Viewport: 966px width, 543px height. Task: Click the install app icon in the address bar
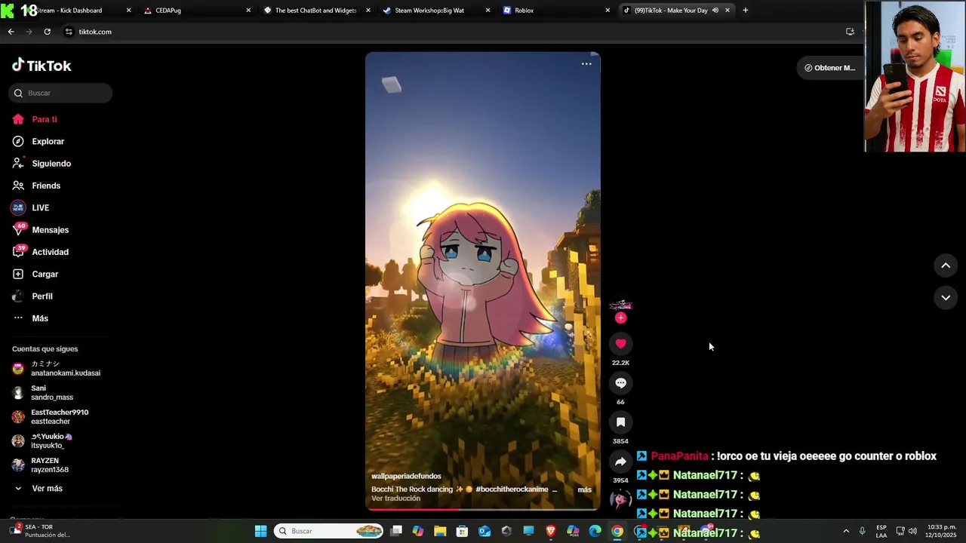coord(850,32)
